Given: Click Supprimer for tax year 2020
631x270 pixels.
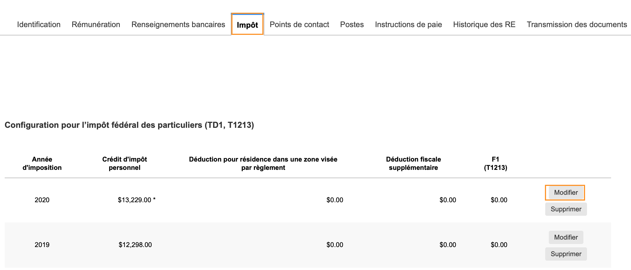Looking at the screenshot, I should tap(566, 209).
